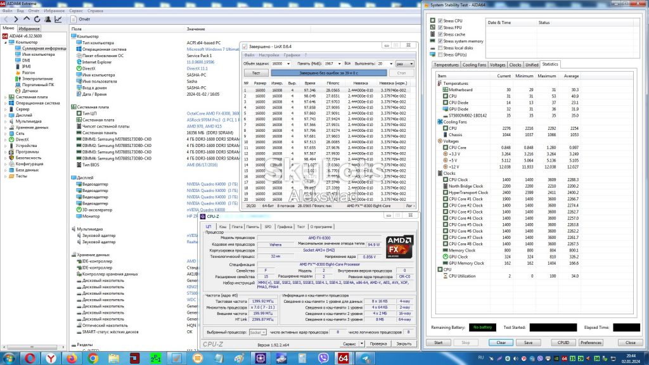Open Viber from the taskbar
Viewport: 649px width, 365px height.
coord(323,358)
